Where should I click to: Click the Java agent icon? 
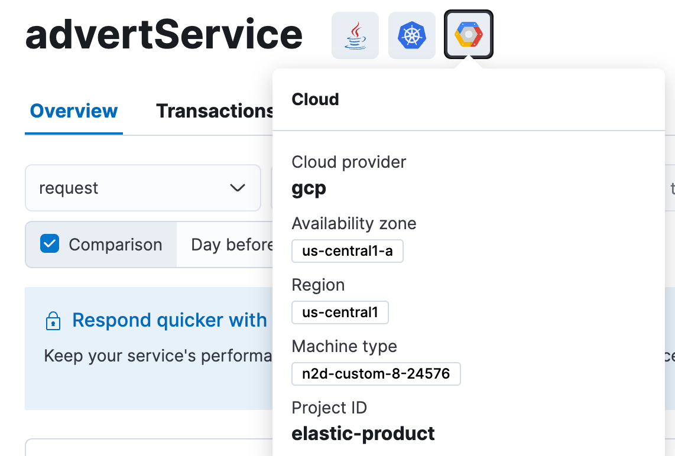[x=355, y=34]
